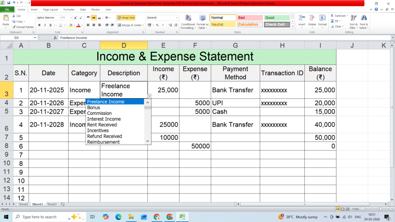Toggle Underline formatting

[x=51, y=25]
